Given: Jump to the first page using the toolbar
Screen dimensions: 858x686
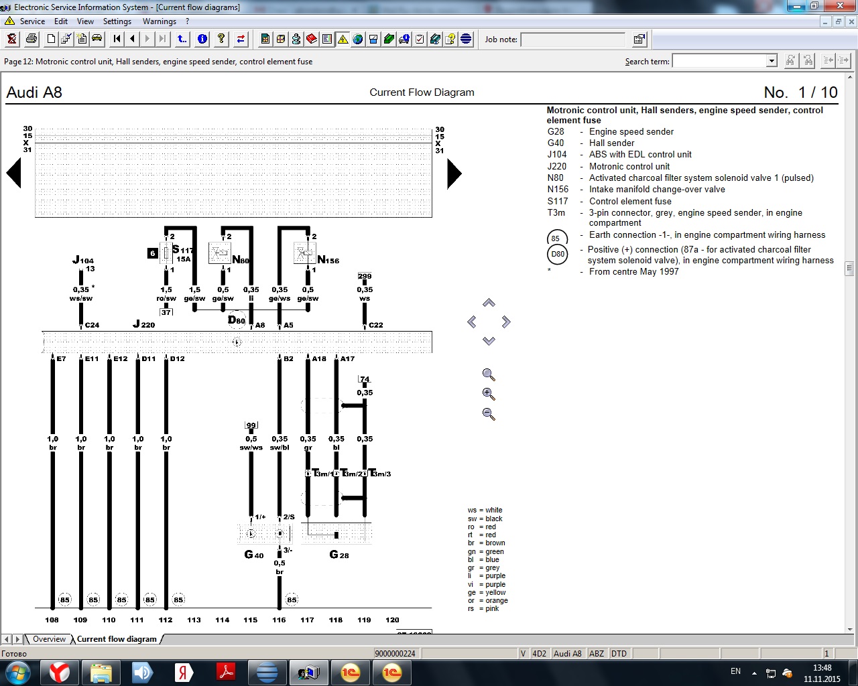Looking at the screenshot, I should (x=117, y=39).
